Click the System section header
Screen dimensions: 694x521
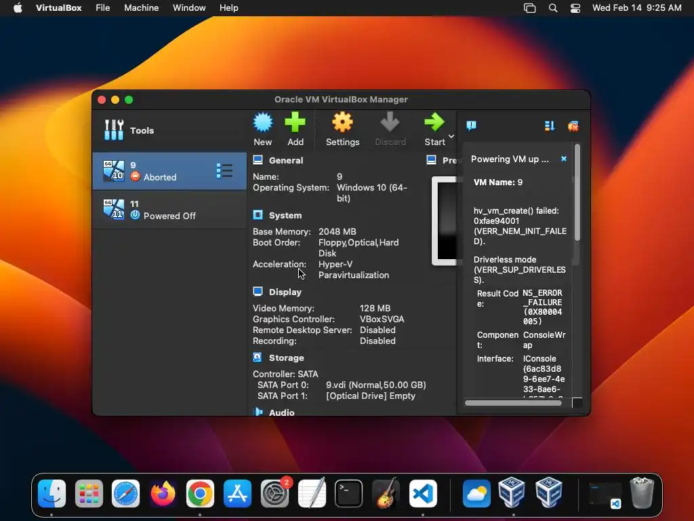285,215
